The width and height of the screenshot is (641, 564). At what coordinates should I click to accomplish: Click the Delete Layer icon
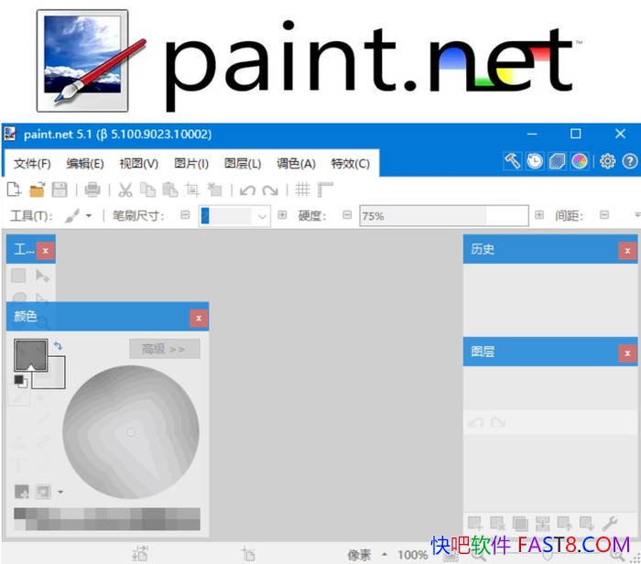(497, 523)
